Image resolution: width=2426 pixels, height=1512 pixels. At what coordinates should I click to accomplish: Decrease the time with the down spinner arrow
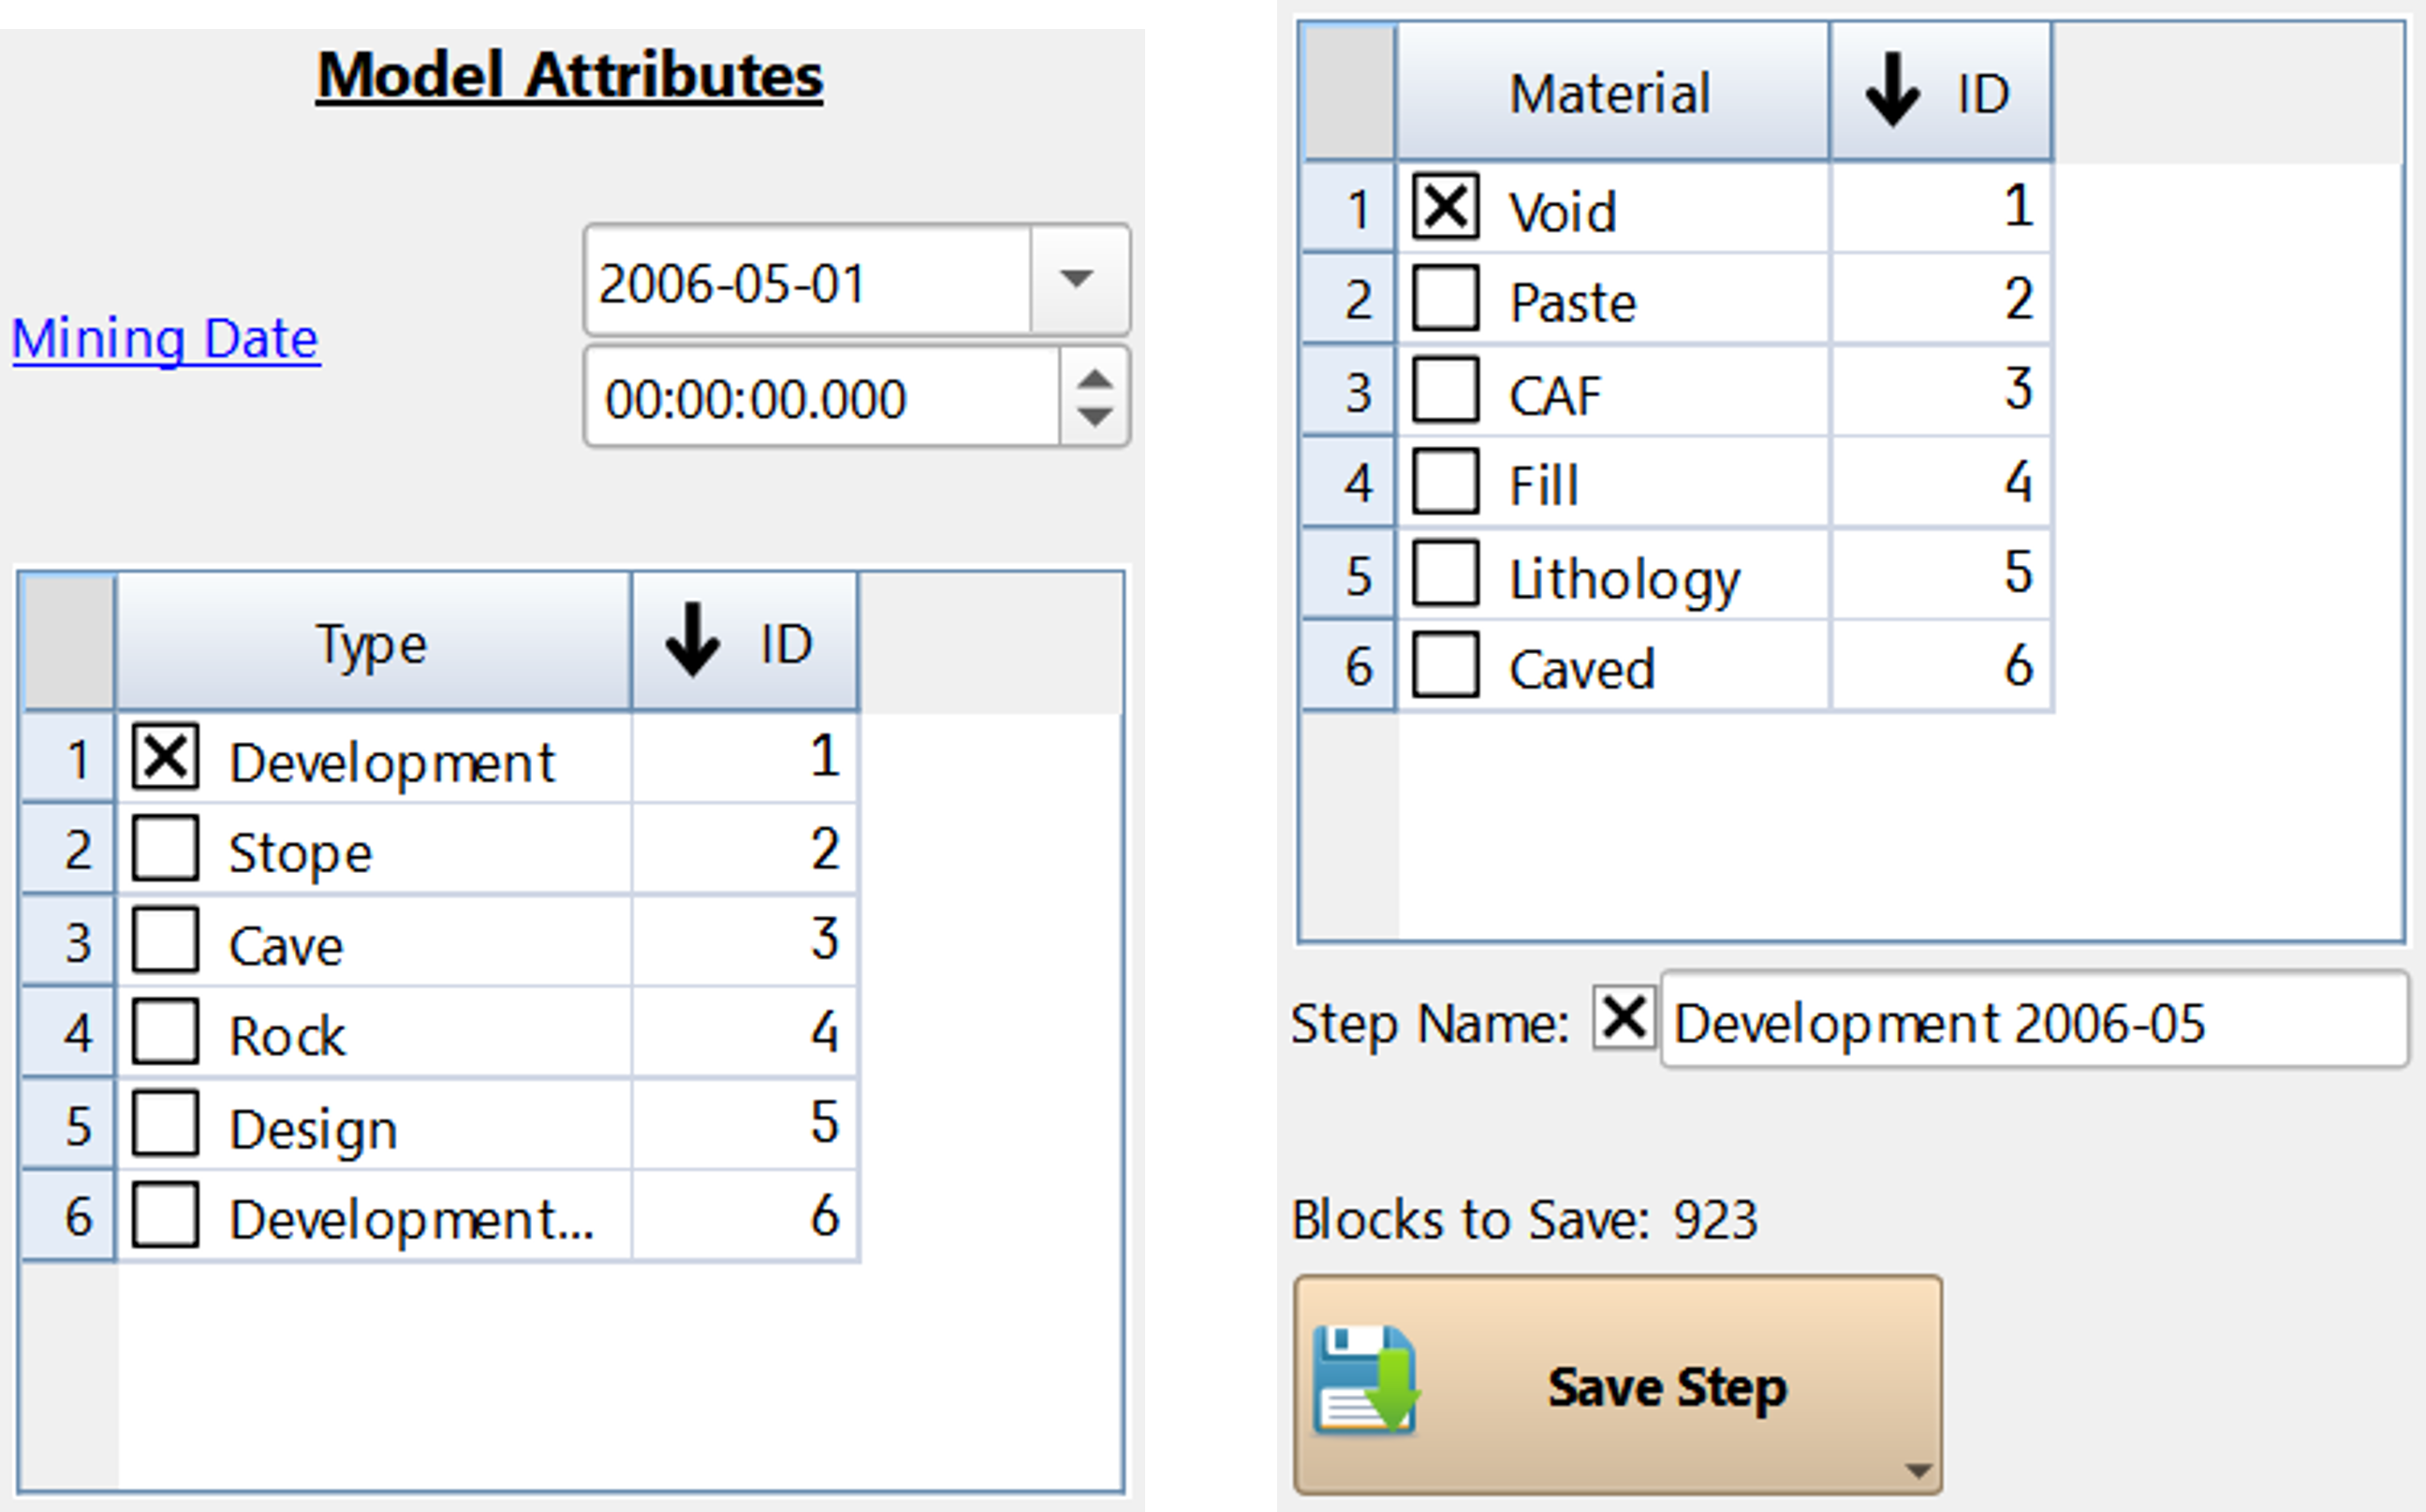1095,415
